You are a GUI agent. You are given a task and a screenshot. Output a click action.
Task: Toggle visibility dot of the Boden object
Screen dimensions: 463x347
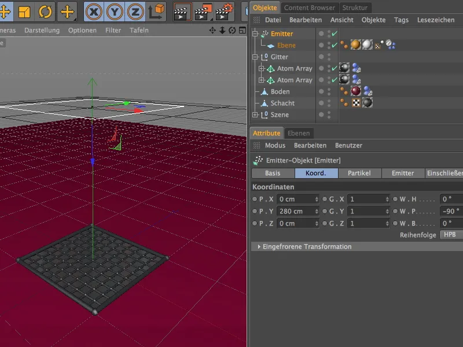(321, 91)
